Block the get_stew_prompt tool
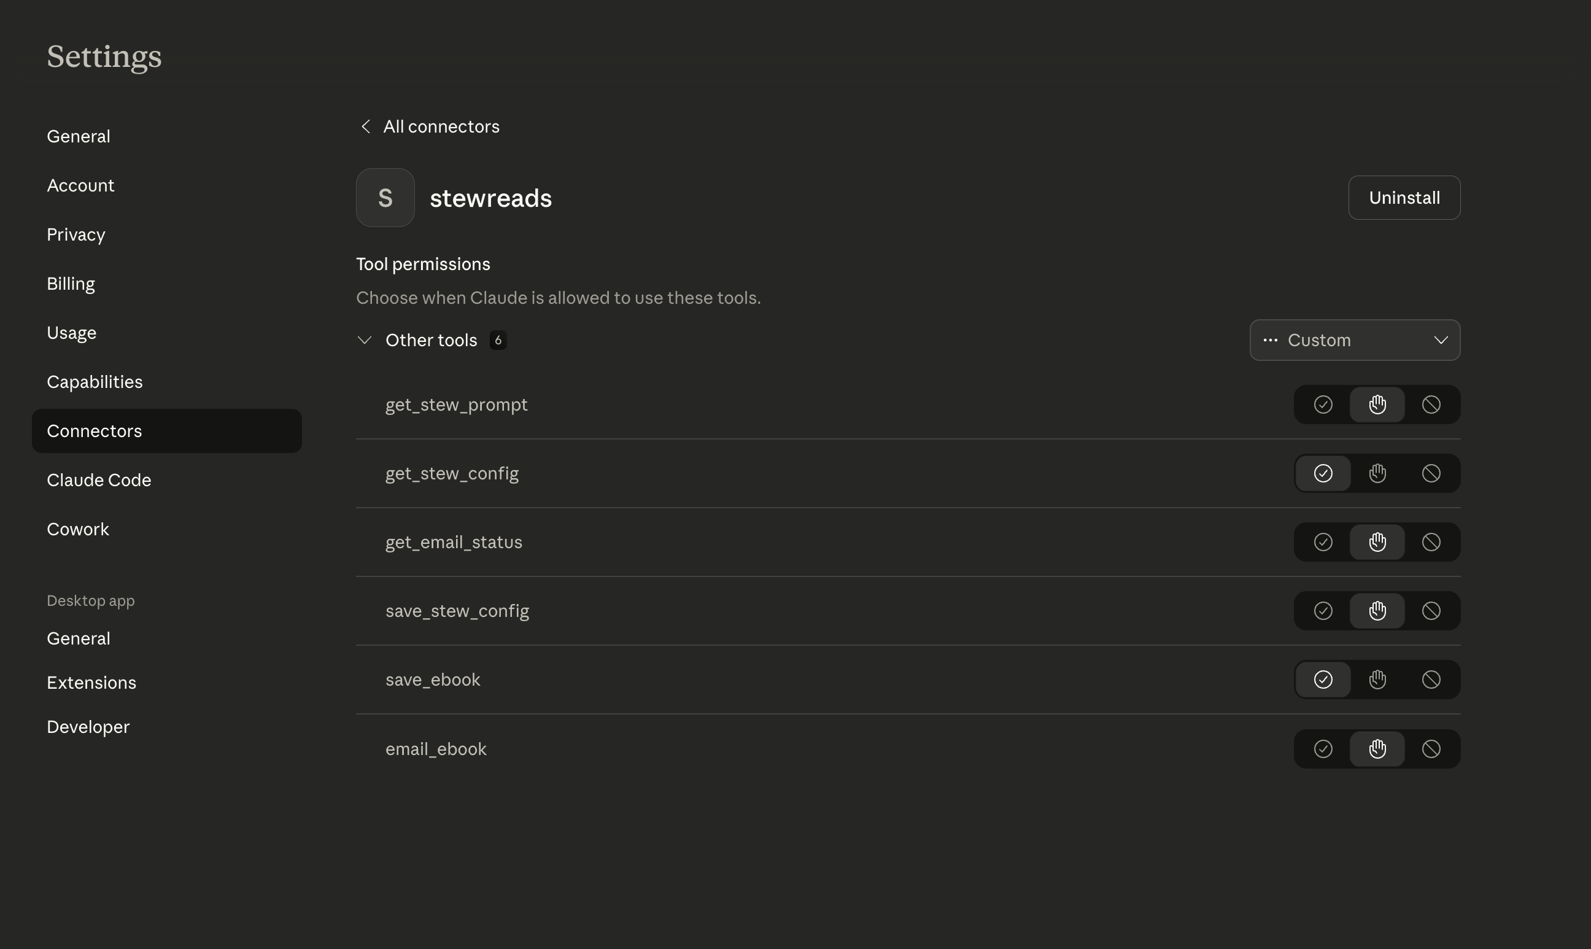The image size is (1591, 949). [1431, 405]
